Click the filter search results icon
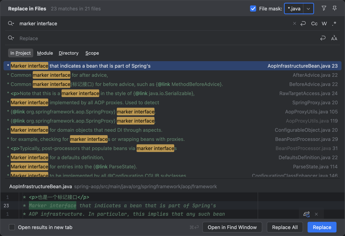This screenshot has width=345, height=236. (x=324, y=8)
